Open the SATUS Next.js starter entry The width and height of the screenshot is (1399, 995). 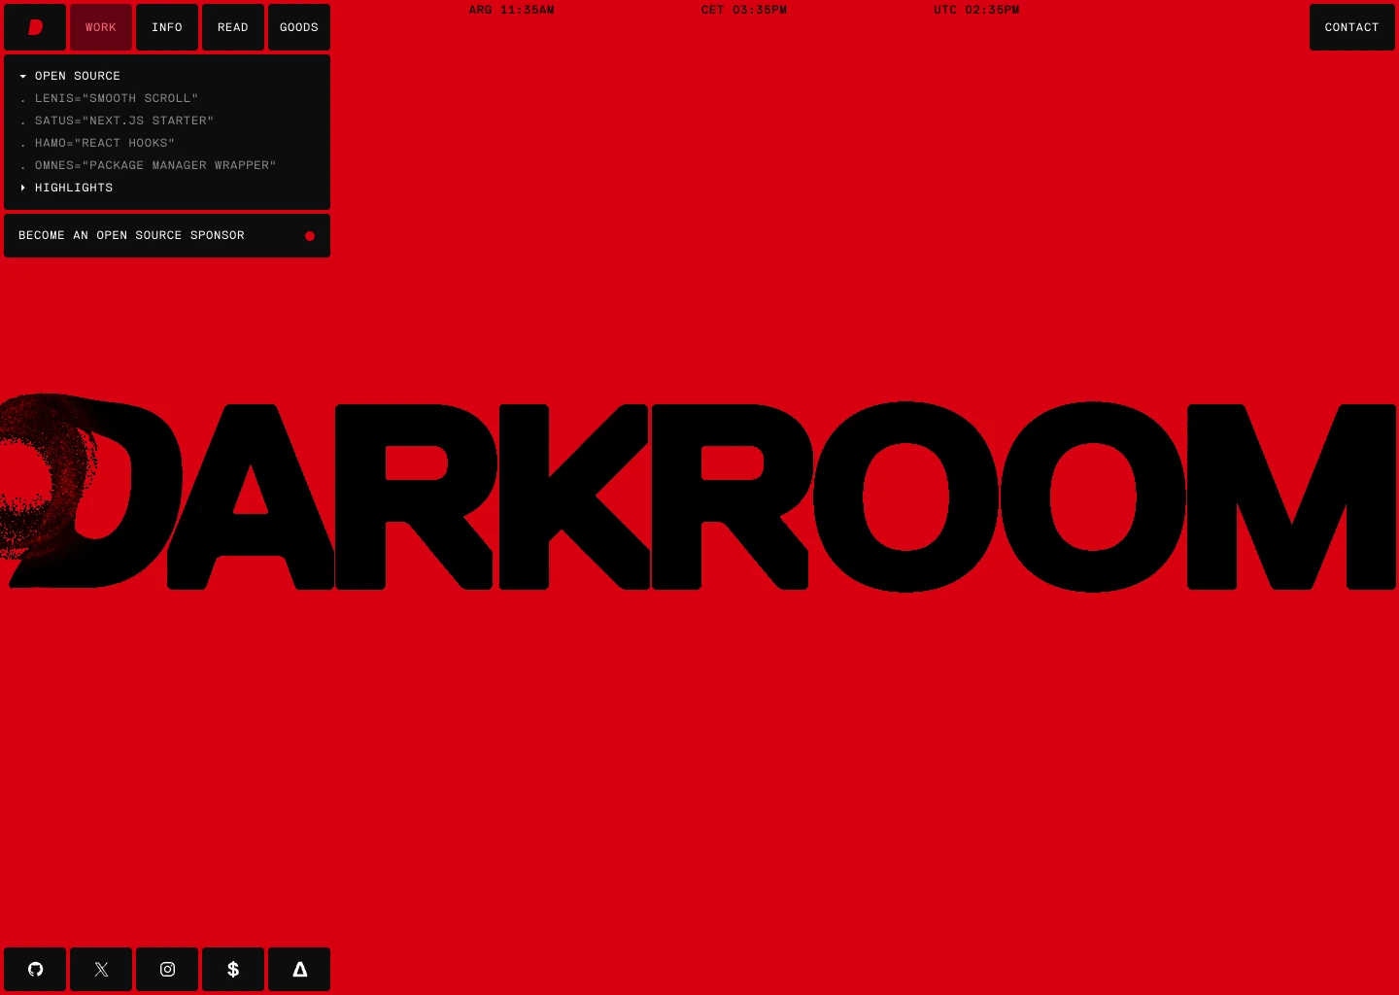pos(123,120)
